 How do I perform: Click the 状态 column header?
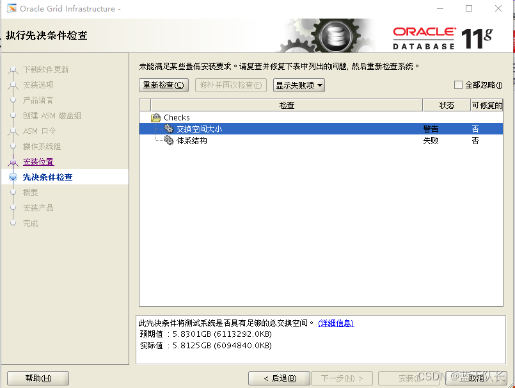tap(447, 105)
